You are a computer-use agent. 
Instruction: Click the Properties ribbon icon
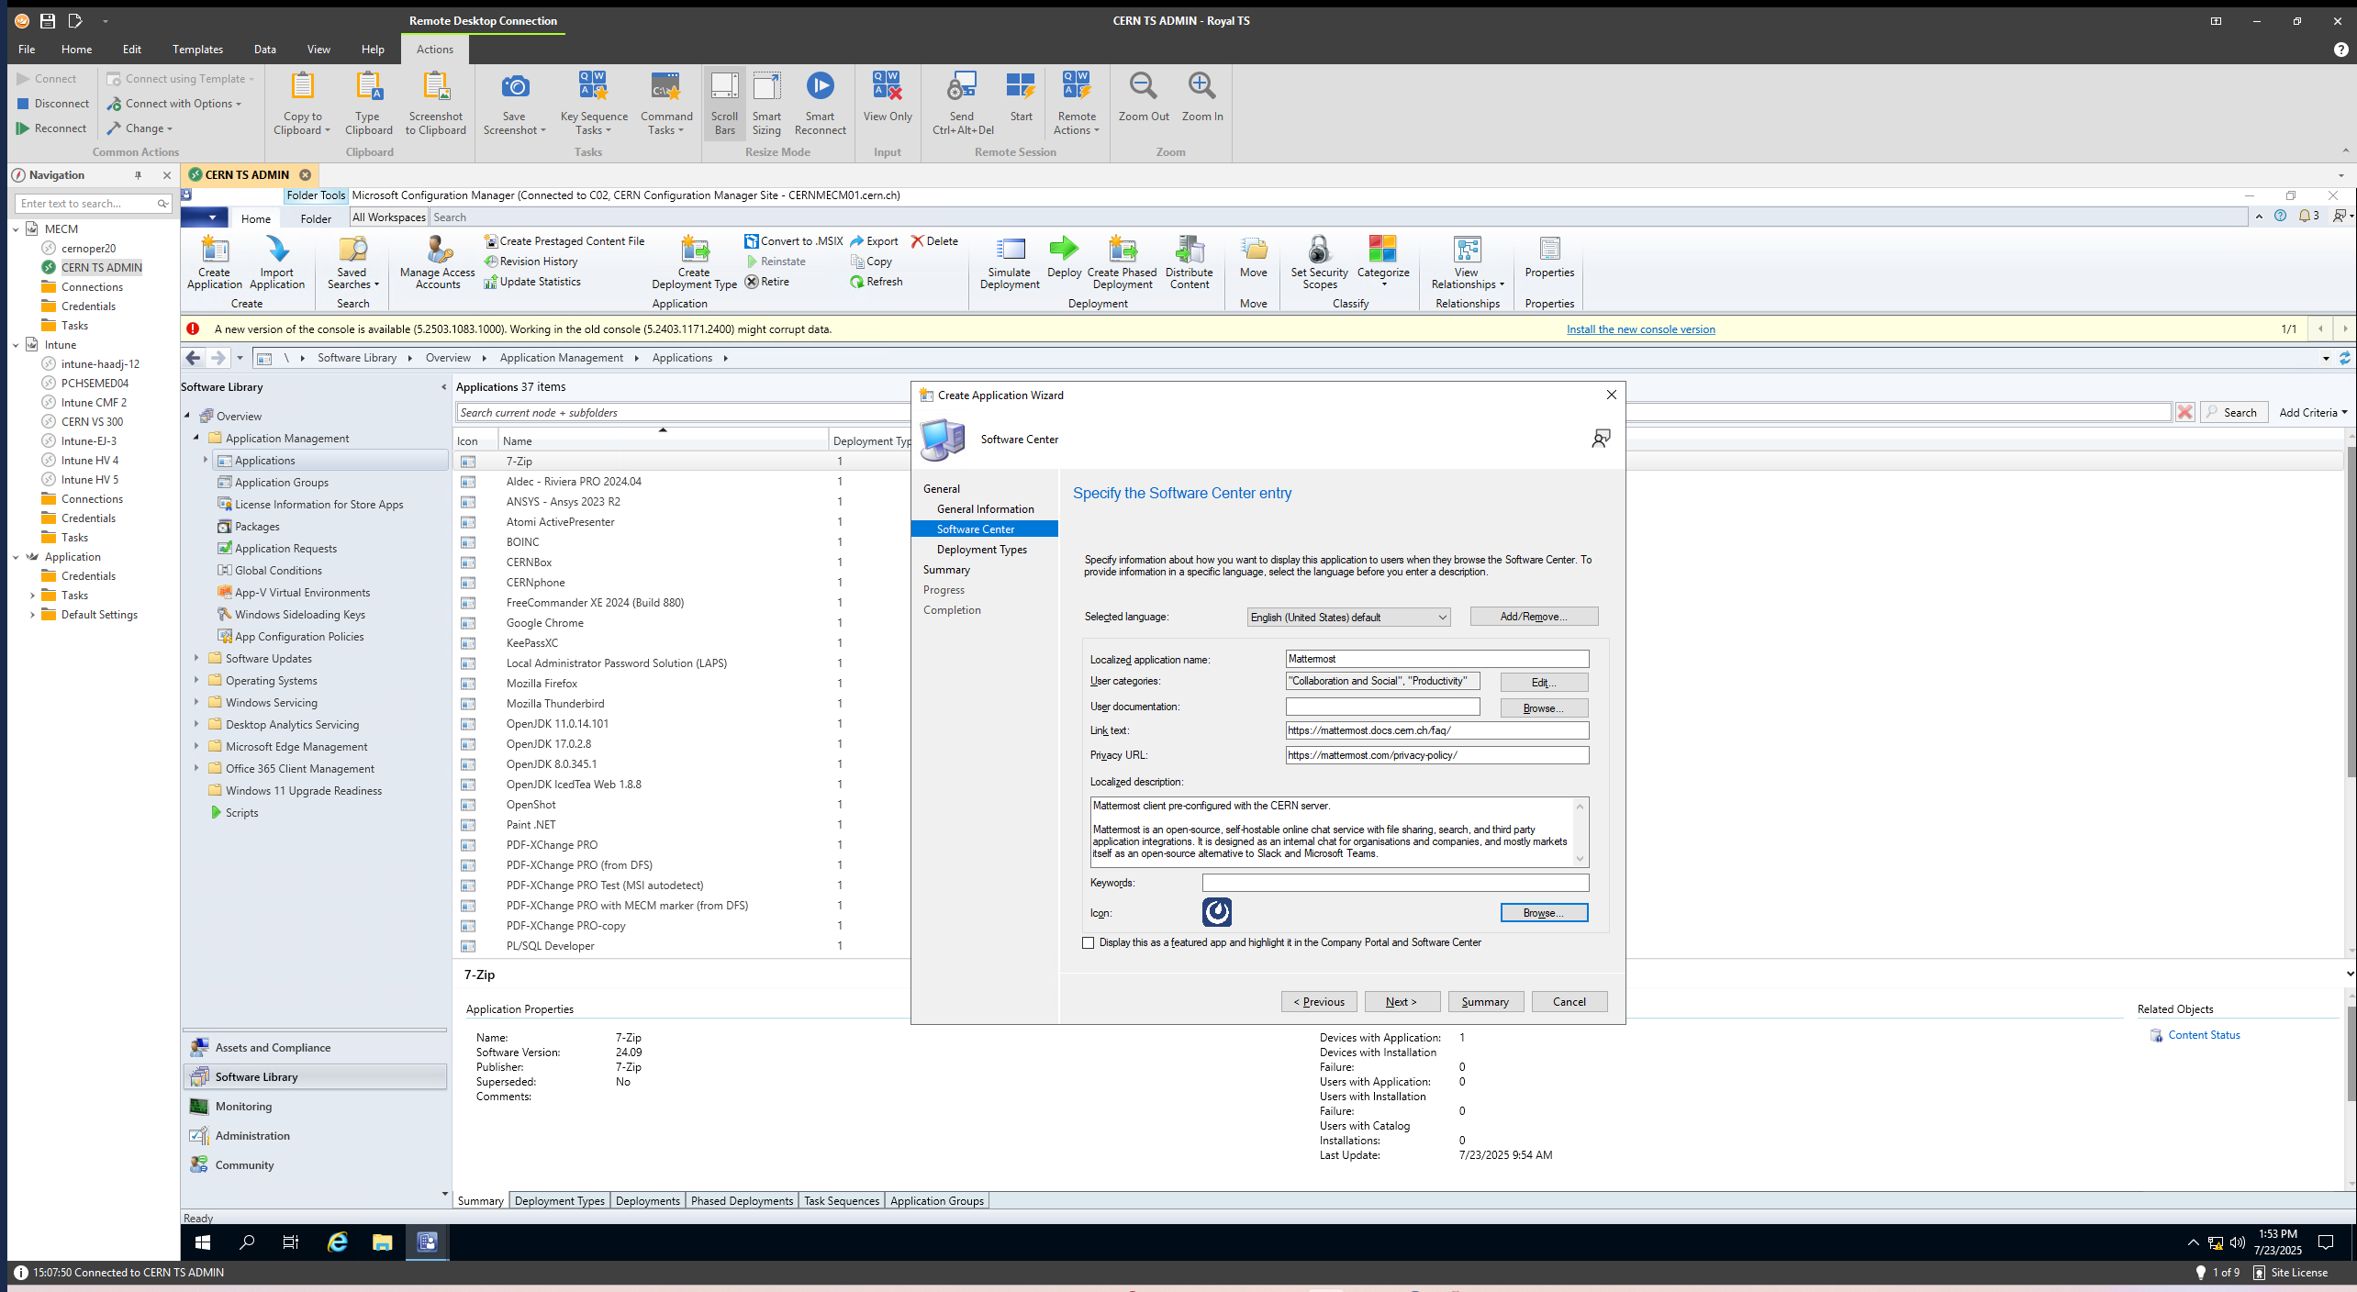click(x=1549, y=257)
